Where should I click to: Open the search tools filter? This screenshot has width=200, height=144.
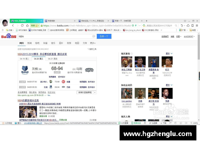pyautogui.click(x=92, y=49)
